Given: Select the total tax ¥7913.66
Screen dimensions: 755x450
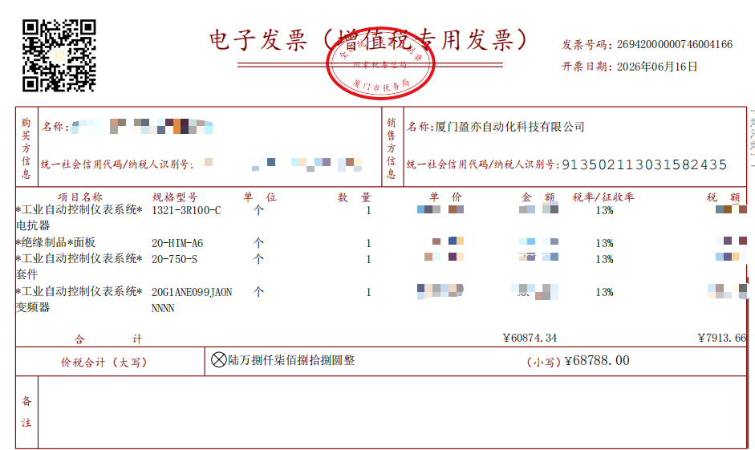Looking at the screenshot, I should (722, 338).
